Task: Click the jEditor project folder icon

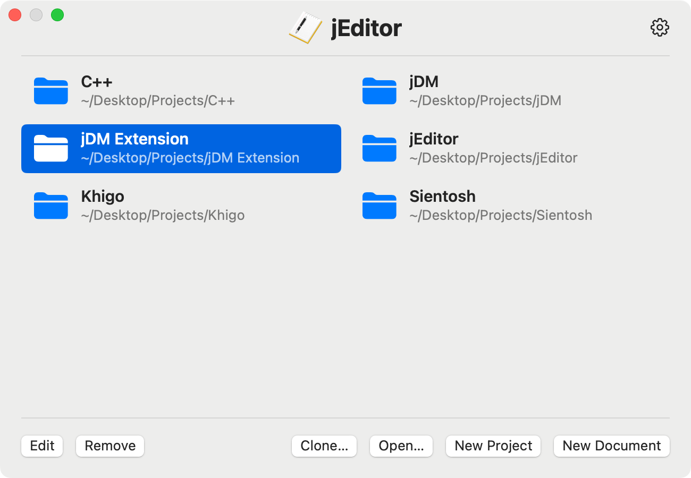Action: [380, 148]
